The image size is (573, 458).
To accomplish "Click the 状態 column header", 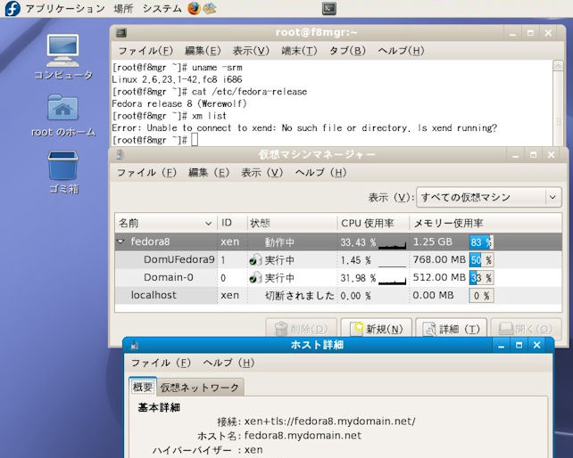I will pos(292,223).
